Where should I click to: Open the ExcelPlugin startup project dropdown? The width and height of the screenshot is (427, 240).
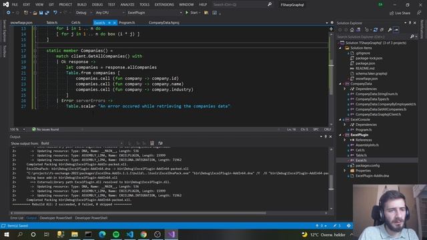click(154, 13)
